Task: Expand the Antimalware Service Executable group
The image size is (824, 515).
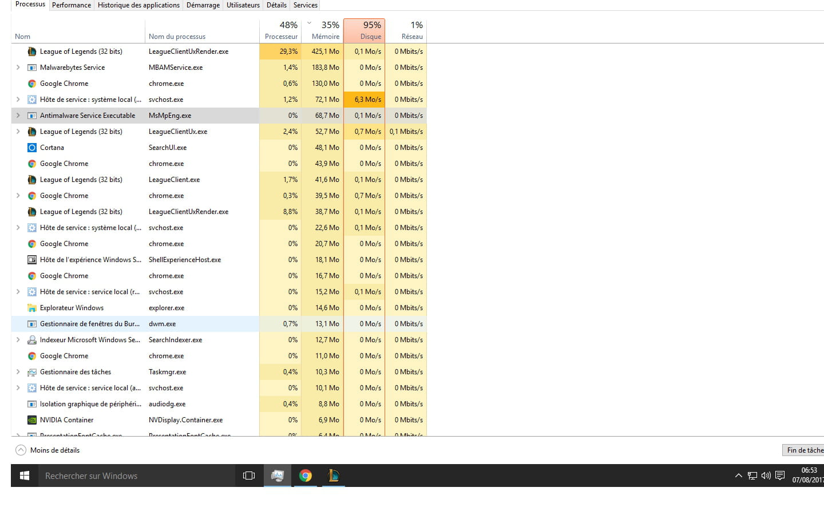Action: (18, 116)
